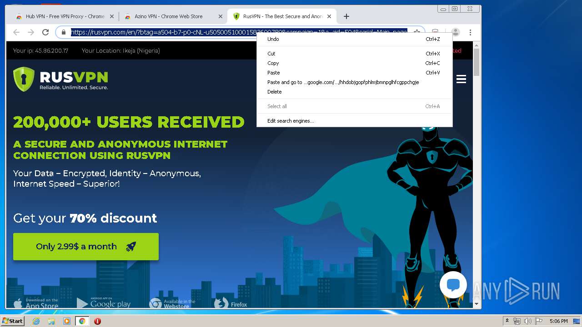Open the Chrome profile avatar
Image resolution: width=582 pixels, height=327 pixels.
(456, 32)
